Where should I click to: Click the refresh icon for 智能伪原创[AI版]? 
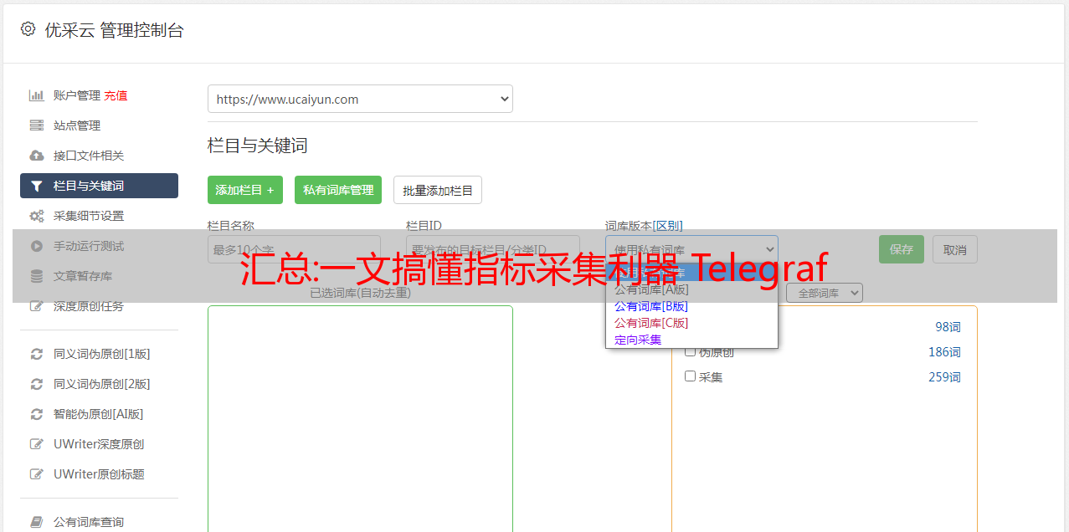click(36, 414)
